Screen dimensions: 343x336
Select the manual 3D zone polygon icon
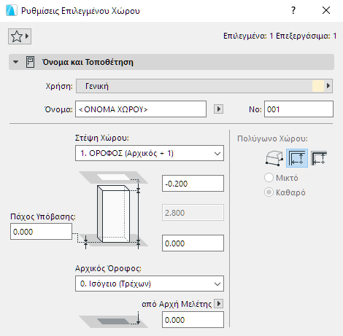[x=274, y=158]
